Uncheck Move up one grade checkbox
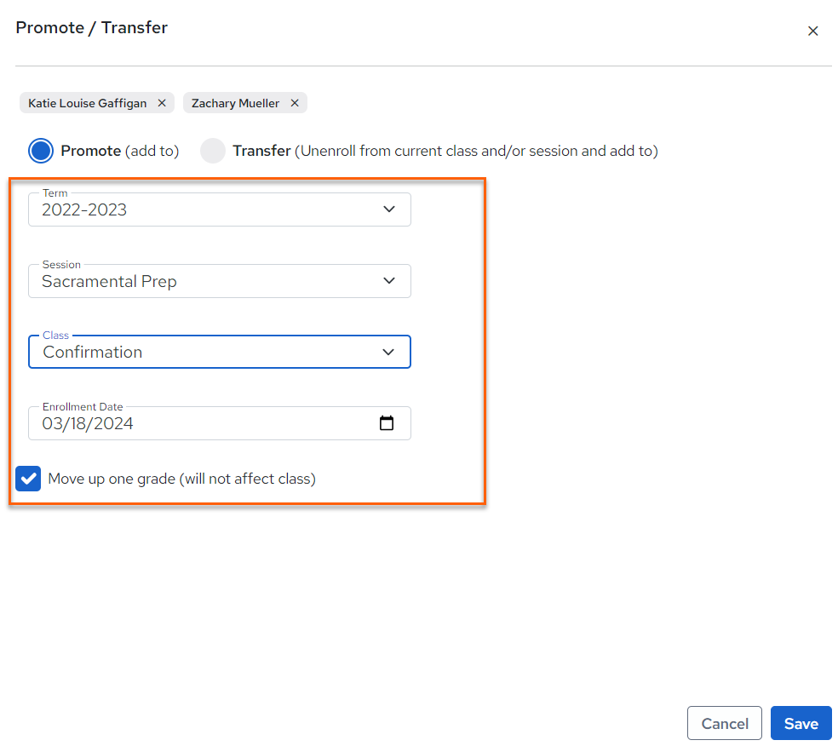This screenshot has width=838, height=746. click(x=28, y=479)
